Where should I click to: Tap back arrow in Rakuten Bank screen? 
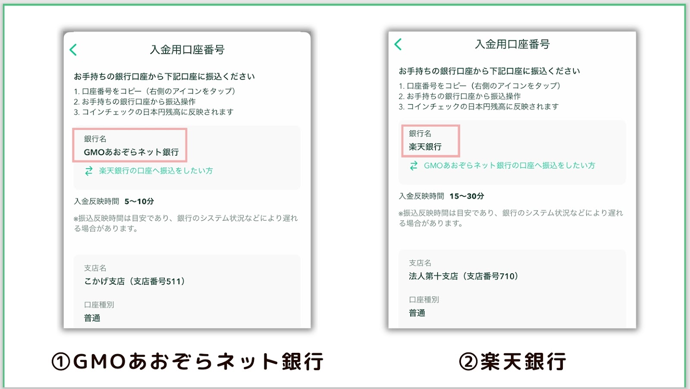coord(398,44)
